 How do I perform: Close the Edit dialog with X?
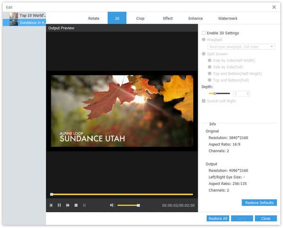(274, 7)
